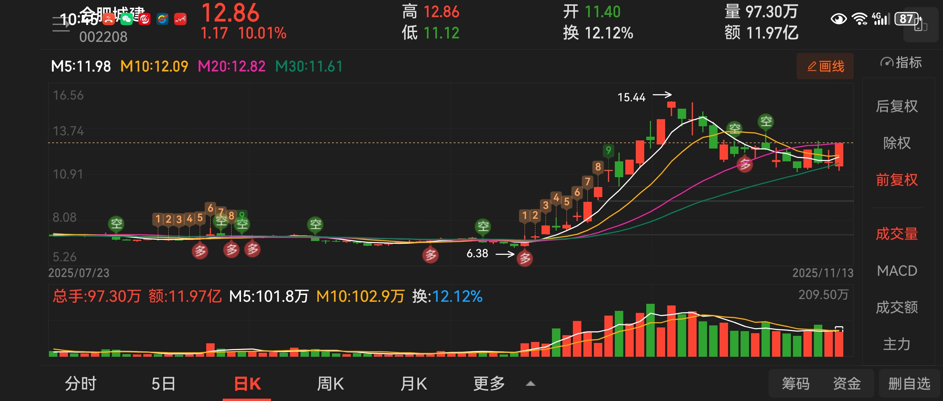943x401 pixels.
Task: Tap the missed call notification icon
Action: [x=108, y=19]
